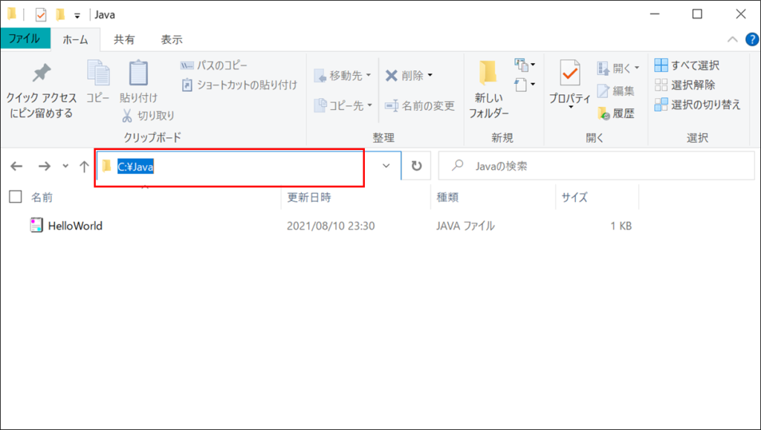Viewport: 761px width, 430px height.
Task: Click the date 2021/08/10 23:30
Action: point(331,226)
